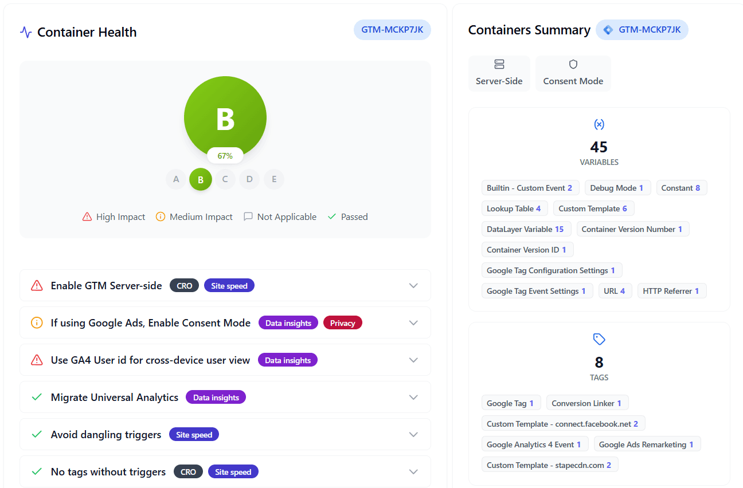Click Data insights tag on Migrate Universal Analytics

point(216,397)
